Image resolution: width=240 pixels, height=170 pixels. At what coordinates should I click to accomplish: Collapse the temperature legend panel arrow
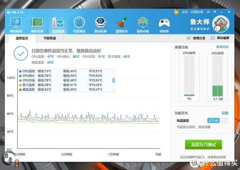pyautogui.click(x=114, y=80)
